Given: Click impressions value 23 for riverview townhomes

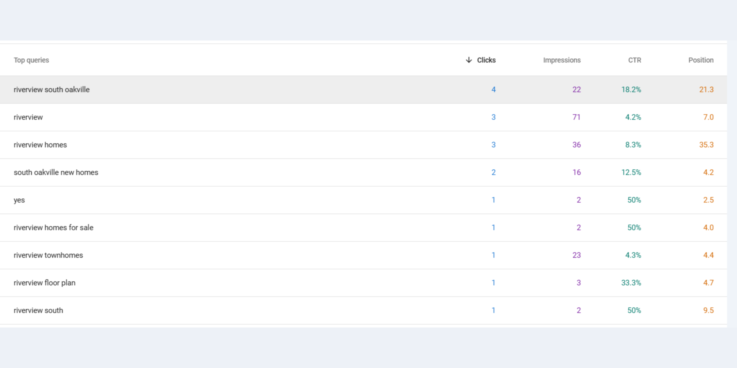Looking at the screenshot, I should tap(576, 255).
